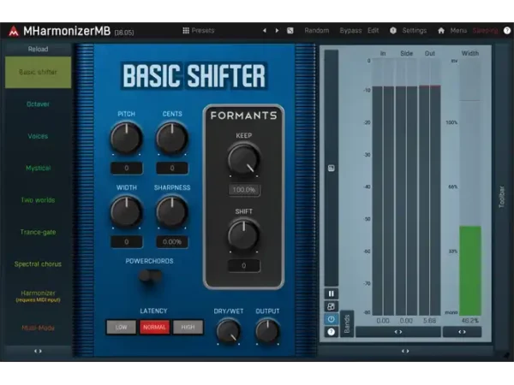Click the tall vertical meter slider

[331, 168]
